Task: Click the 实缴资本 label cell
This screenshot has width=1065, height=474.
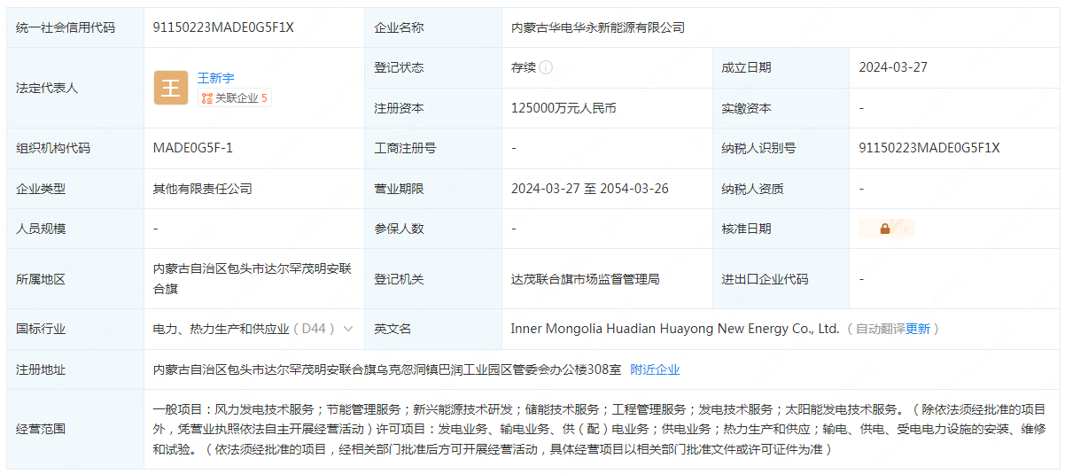Action: pos(780,108)
